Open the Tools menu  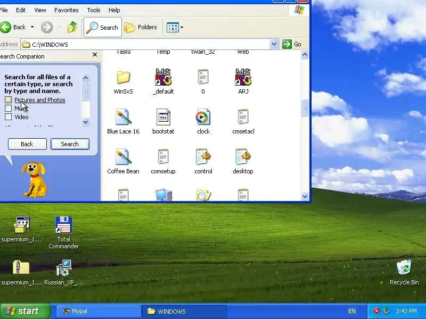point(94,10)
